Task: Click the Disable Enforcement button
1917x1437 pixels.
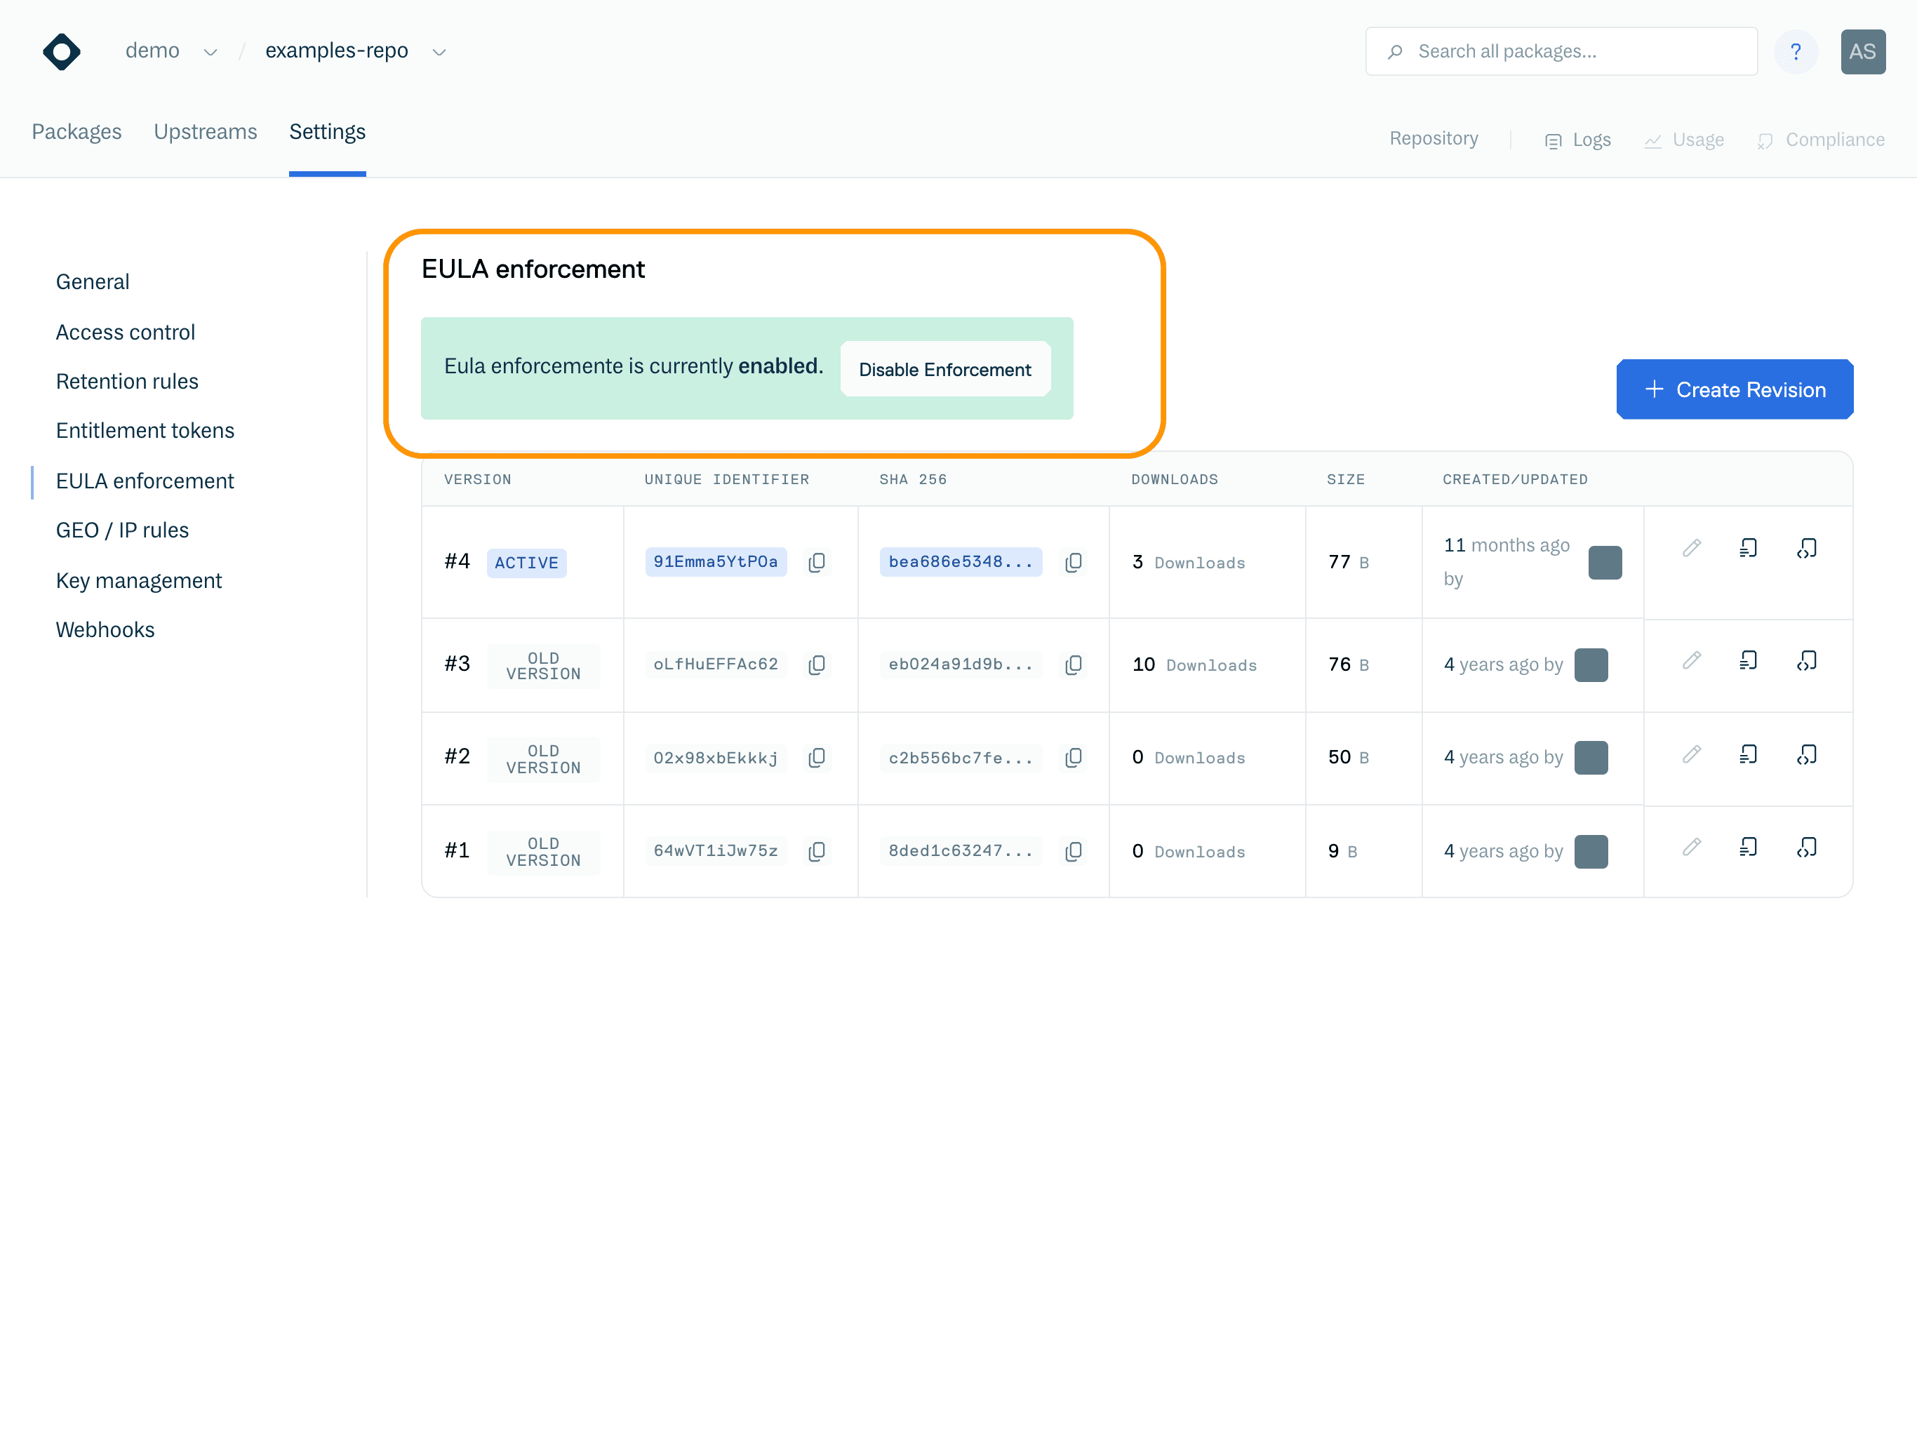Action: pos(944,369)
